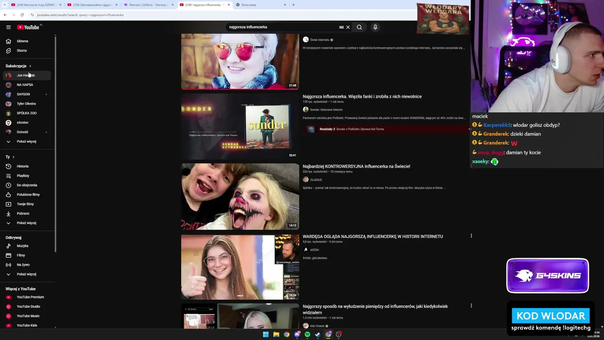Open Playlisty in the sidebar

26,176
